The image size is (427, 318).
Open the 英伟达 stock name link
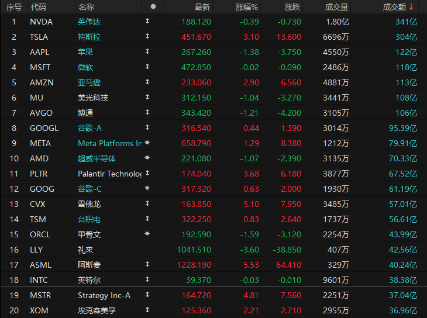[89, 22]
